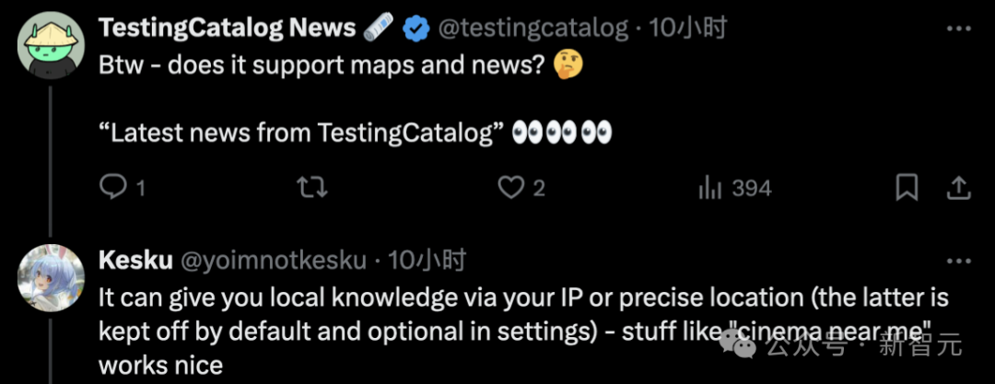
Task: Reply to the TestingCatalog News tweet
Action: (112, 188)
